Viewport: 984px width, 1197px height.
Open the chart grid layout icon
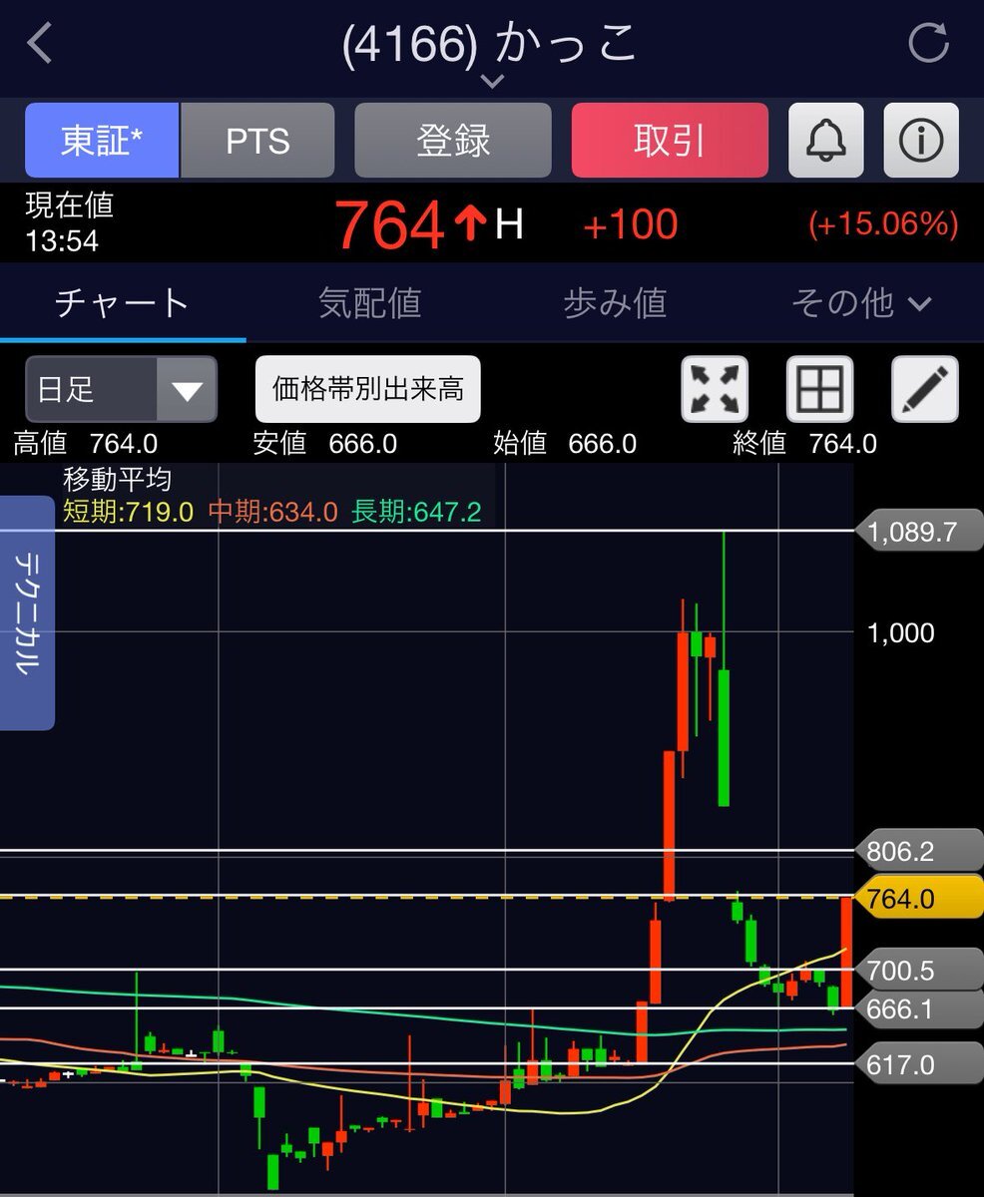click(x=819, y=389)
